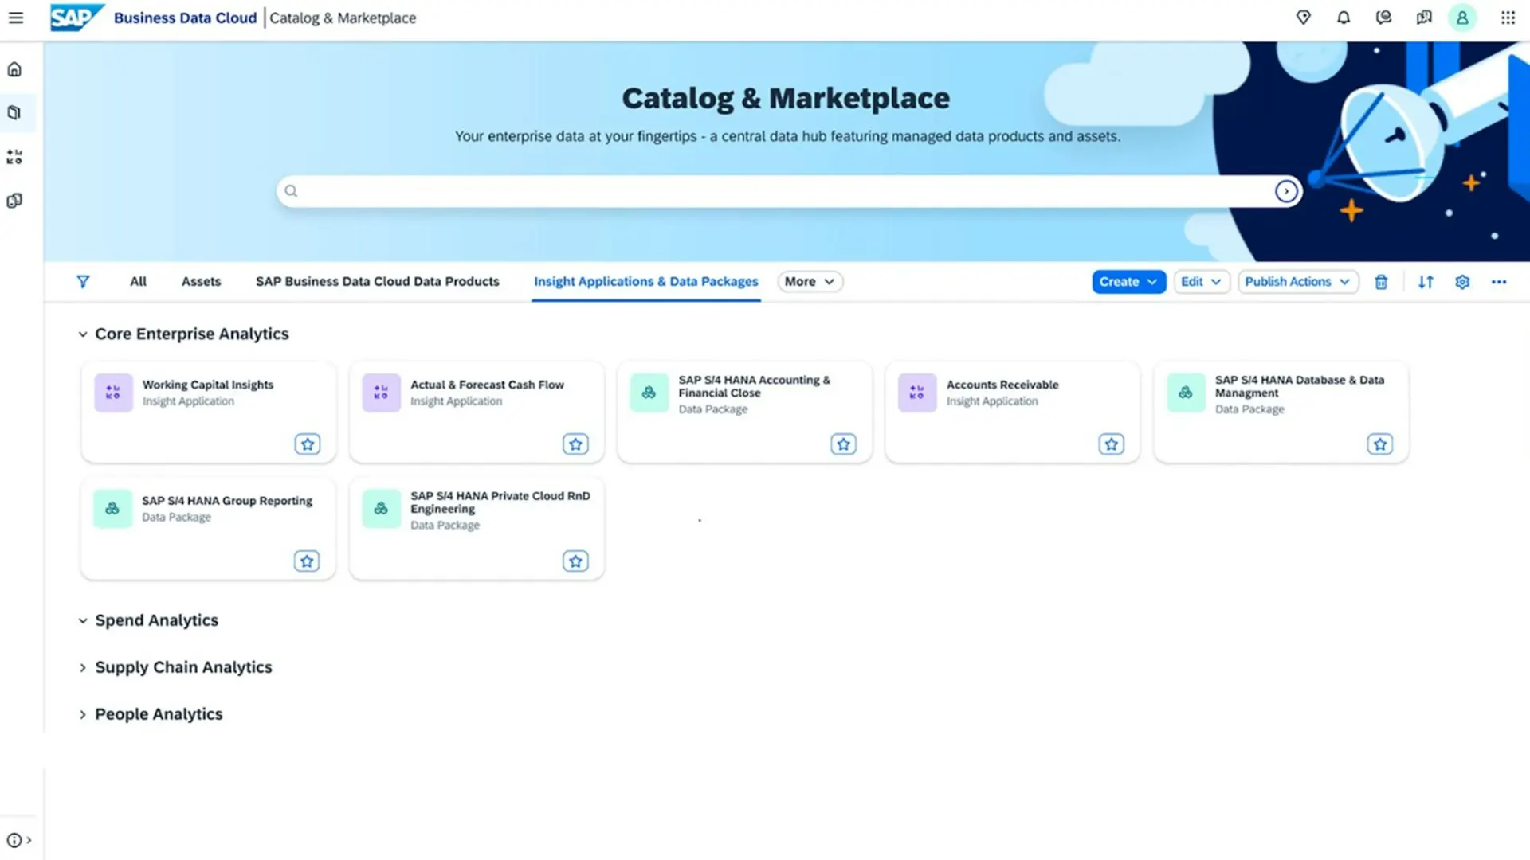Click the Accounts Receivable card icon
This screenshot has width=1530, height=860.
[917, 393]
